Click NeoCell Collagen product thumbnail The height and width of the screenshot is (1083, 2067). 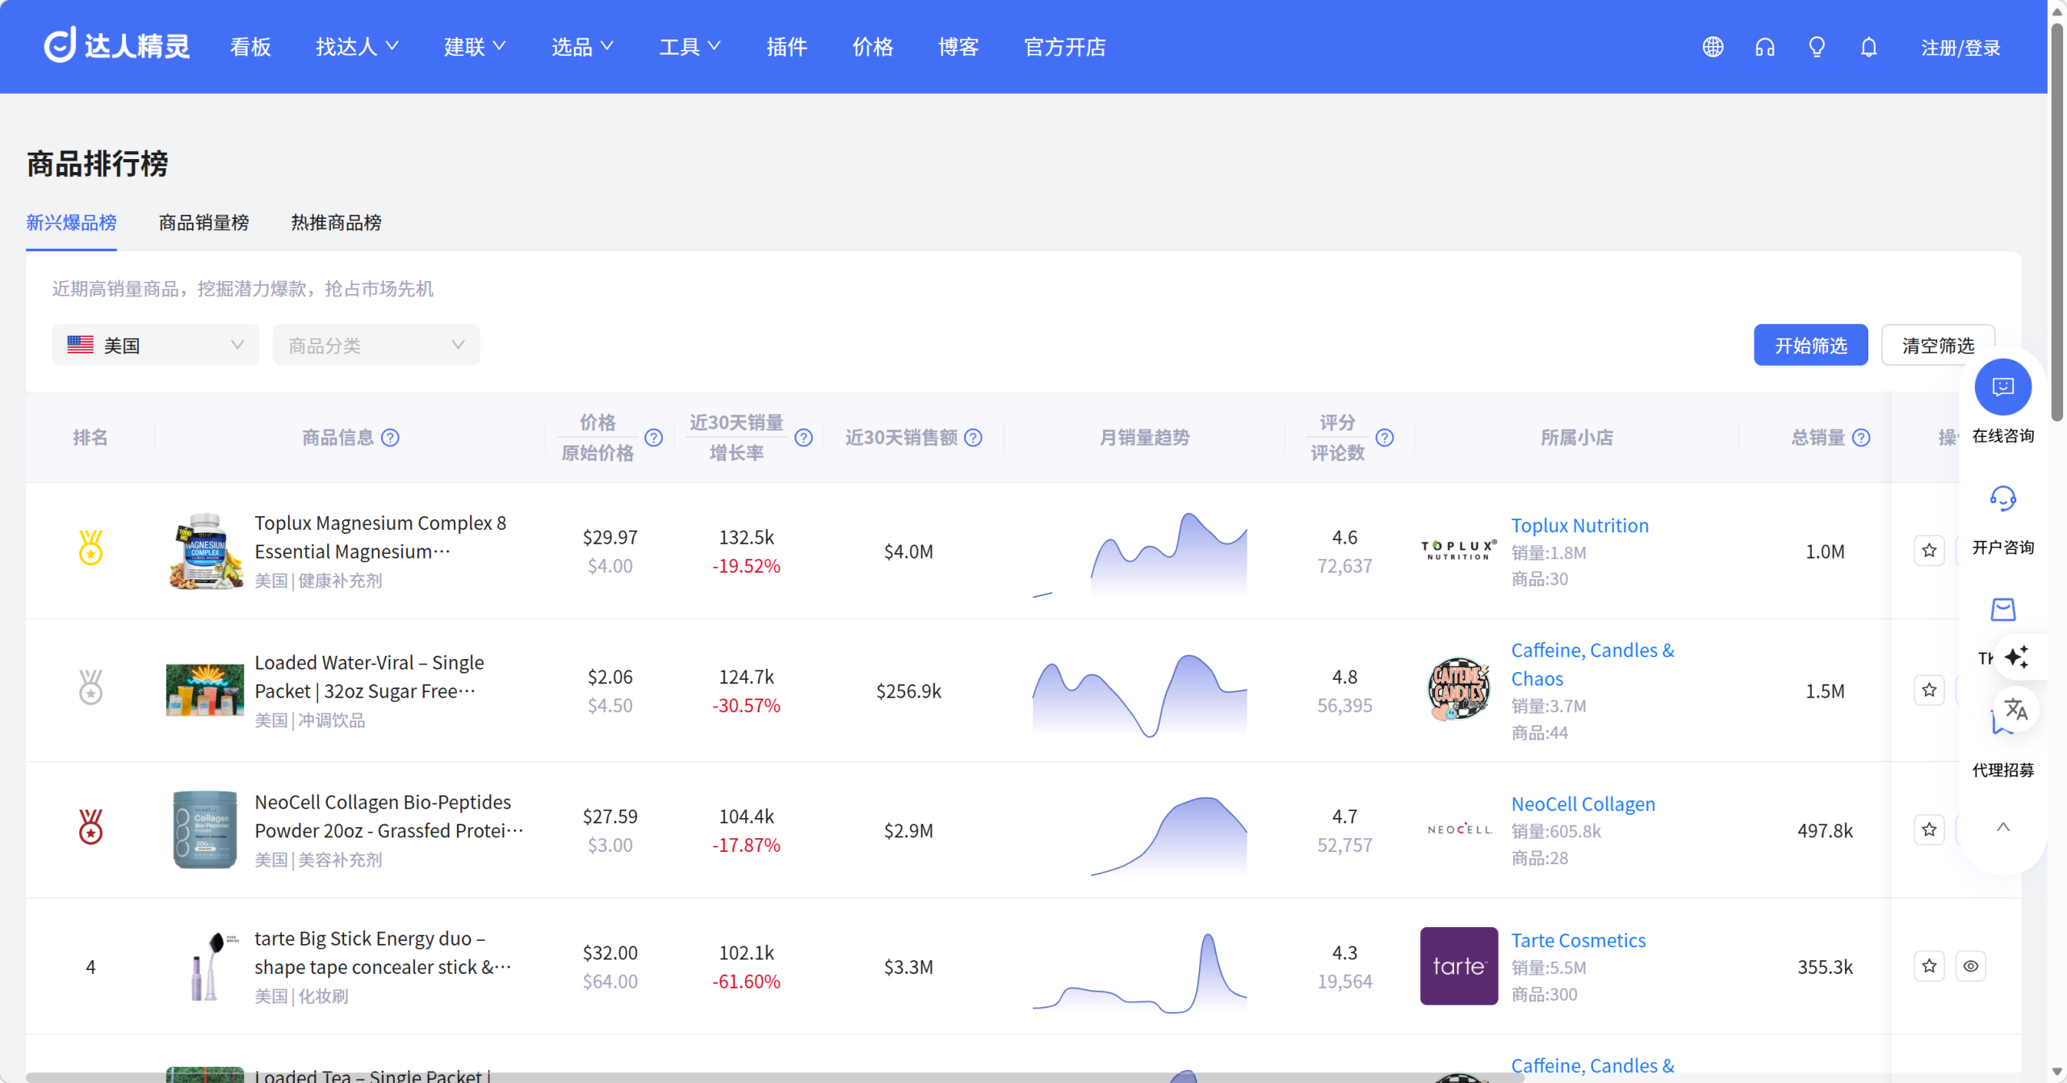(205, 830)
